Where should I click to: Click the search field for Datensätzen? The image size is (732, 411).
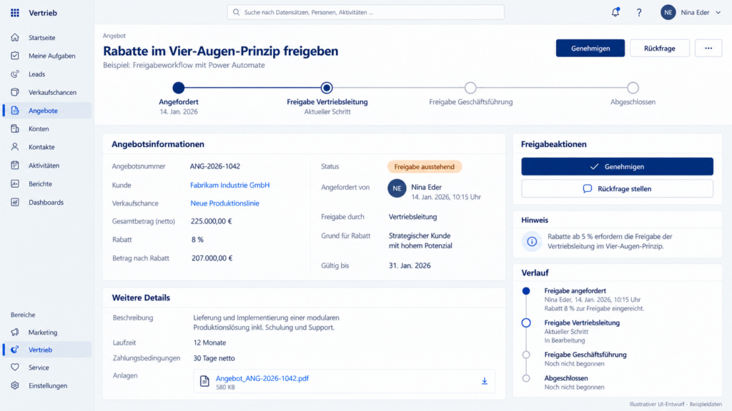tap(365, 12)
